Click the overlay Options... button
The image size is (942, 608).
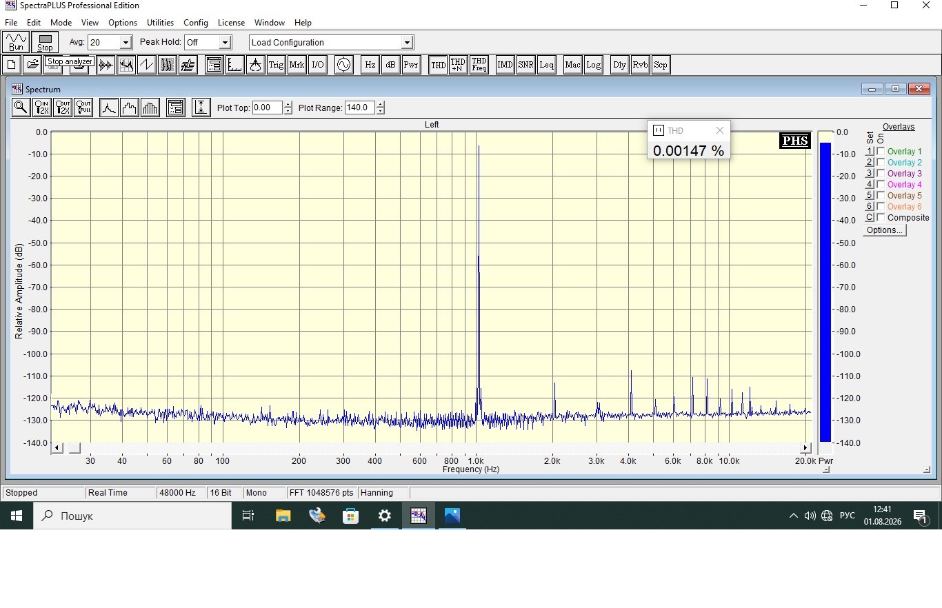[x=885, y=230]
